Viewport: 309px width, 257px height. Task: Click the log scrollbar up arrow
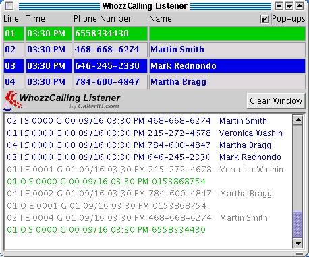298,120
